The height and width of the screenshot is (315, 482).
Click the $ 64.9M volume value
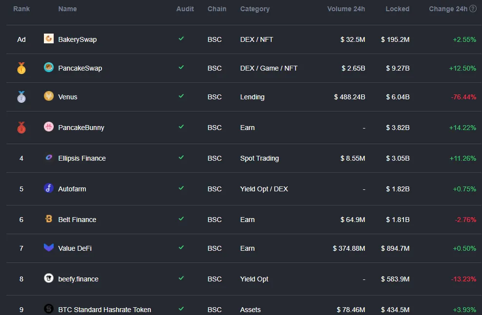pos(353,220)
